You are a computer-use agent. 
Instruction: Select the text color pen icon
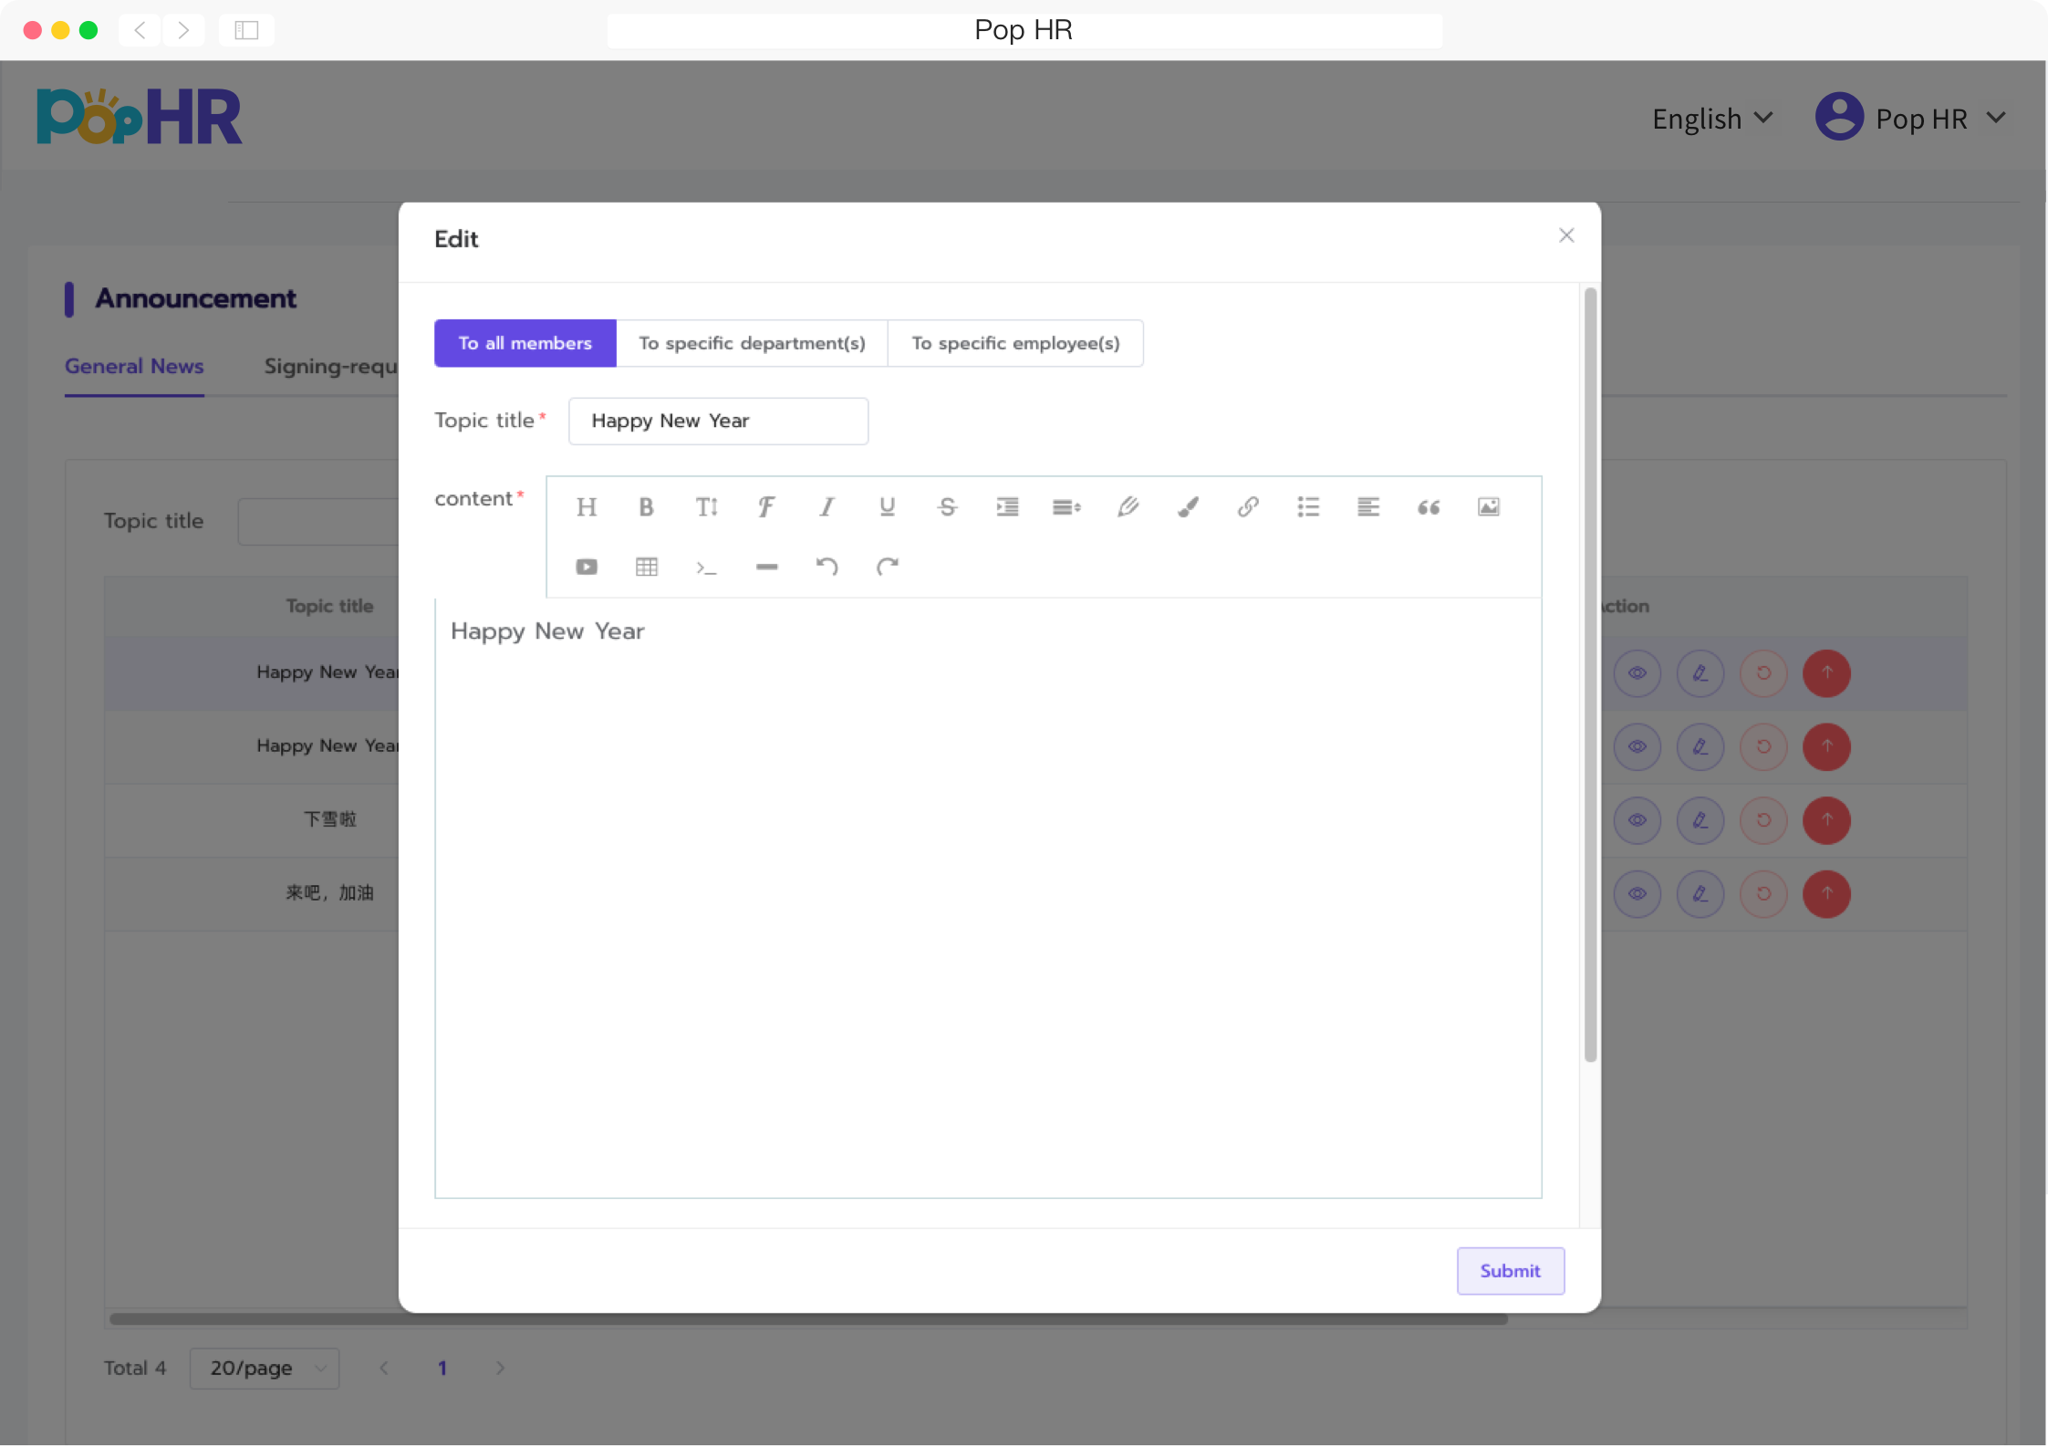pyautogui.click(x=1128, y=507)
